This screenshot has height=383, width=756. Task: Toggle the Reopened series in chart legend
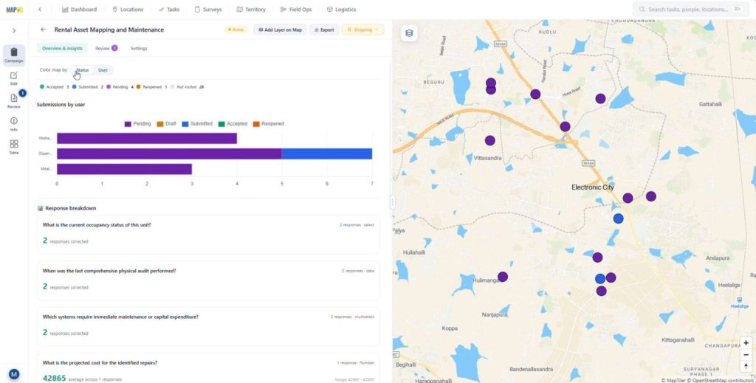click(x=269, y=124)
